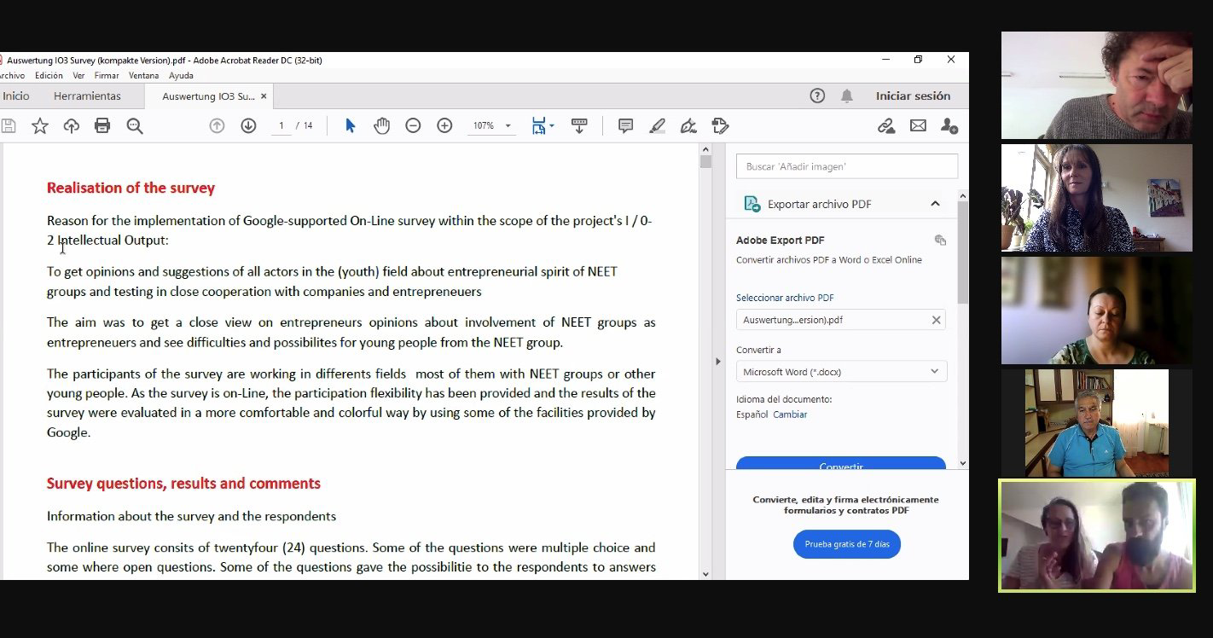
Task: View notifications via the bell icon
Action: (x=847, y=96)
